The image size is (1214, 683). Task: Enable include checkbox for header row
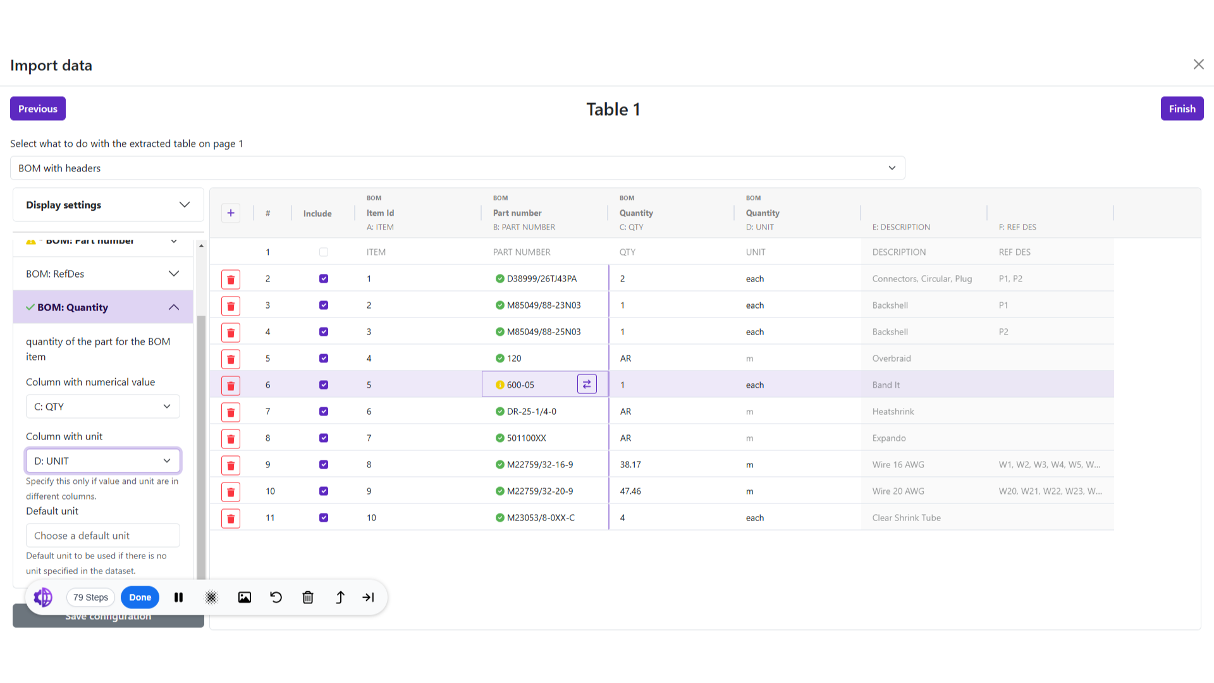pos(324,252)
